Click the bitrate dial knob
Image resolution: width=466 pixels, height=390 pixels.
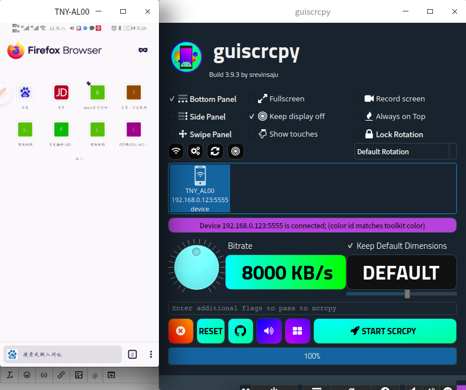197,268
